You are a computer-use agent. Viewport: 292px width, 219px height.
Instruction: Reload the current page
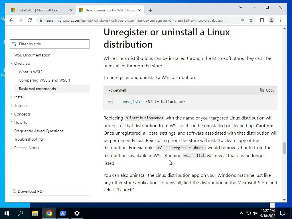point(30,20)
